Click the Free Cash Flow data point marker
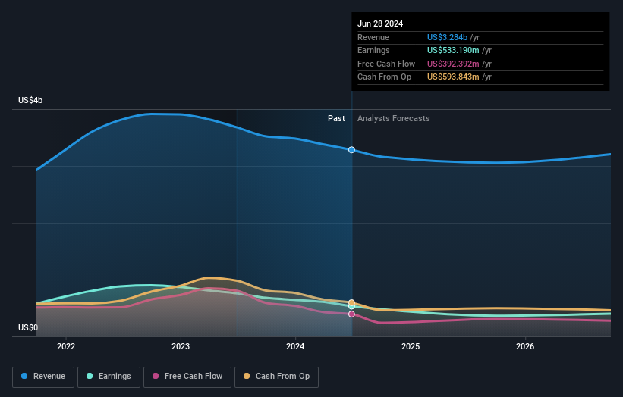The height and width of the screenshot is (397, 623). (351, 314)
